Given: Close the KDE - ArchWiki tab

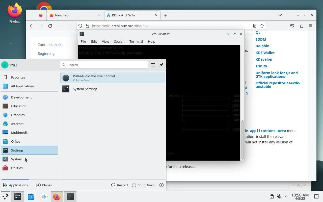Looking at the screenshot, I should [x=156, y=15].
